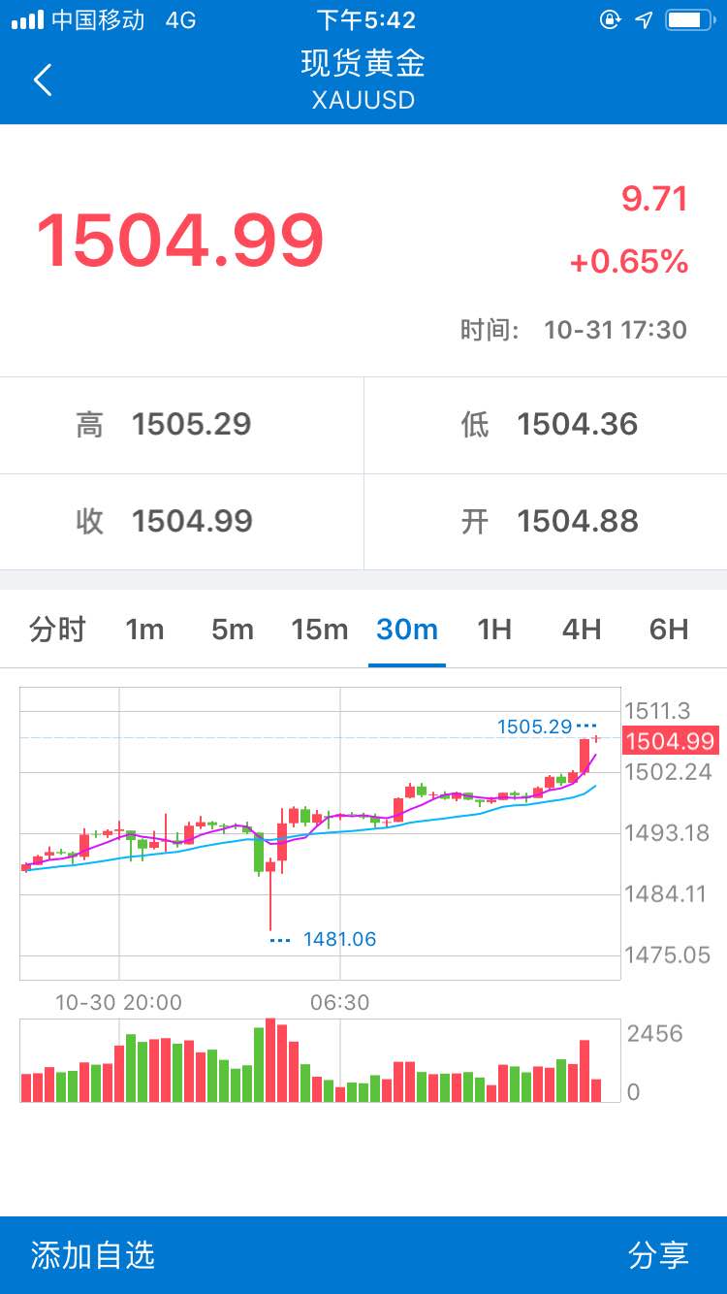Tap the 1475.05 axis label
The width and height of the screenshot is (727, 1294).
tap(668, 955)
